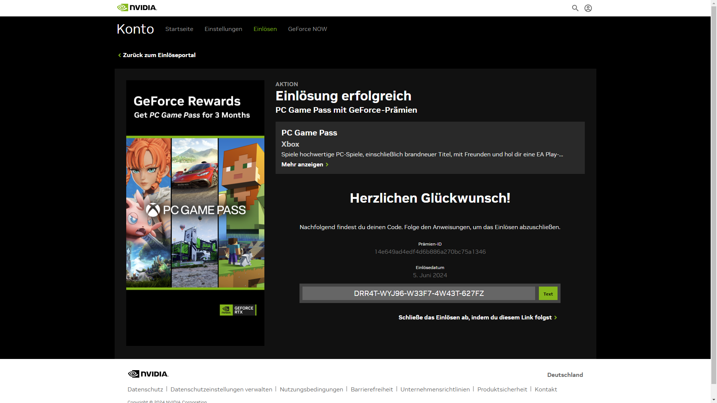717x403 pixels.
Task: Open the user account icon
Action: tap(588, 8)
